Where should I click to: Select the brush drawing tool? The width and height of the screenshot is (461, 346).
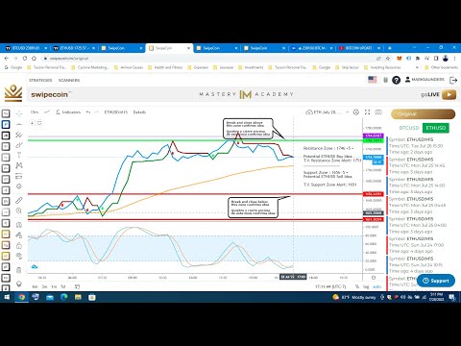(x=19, y=145)
